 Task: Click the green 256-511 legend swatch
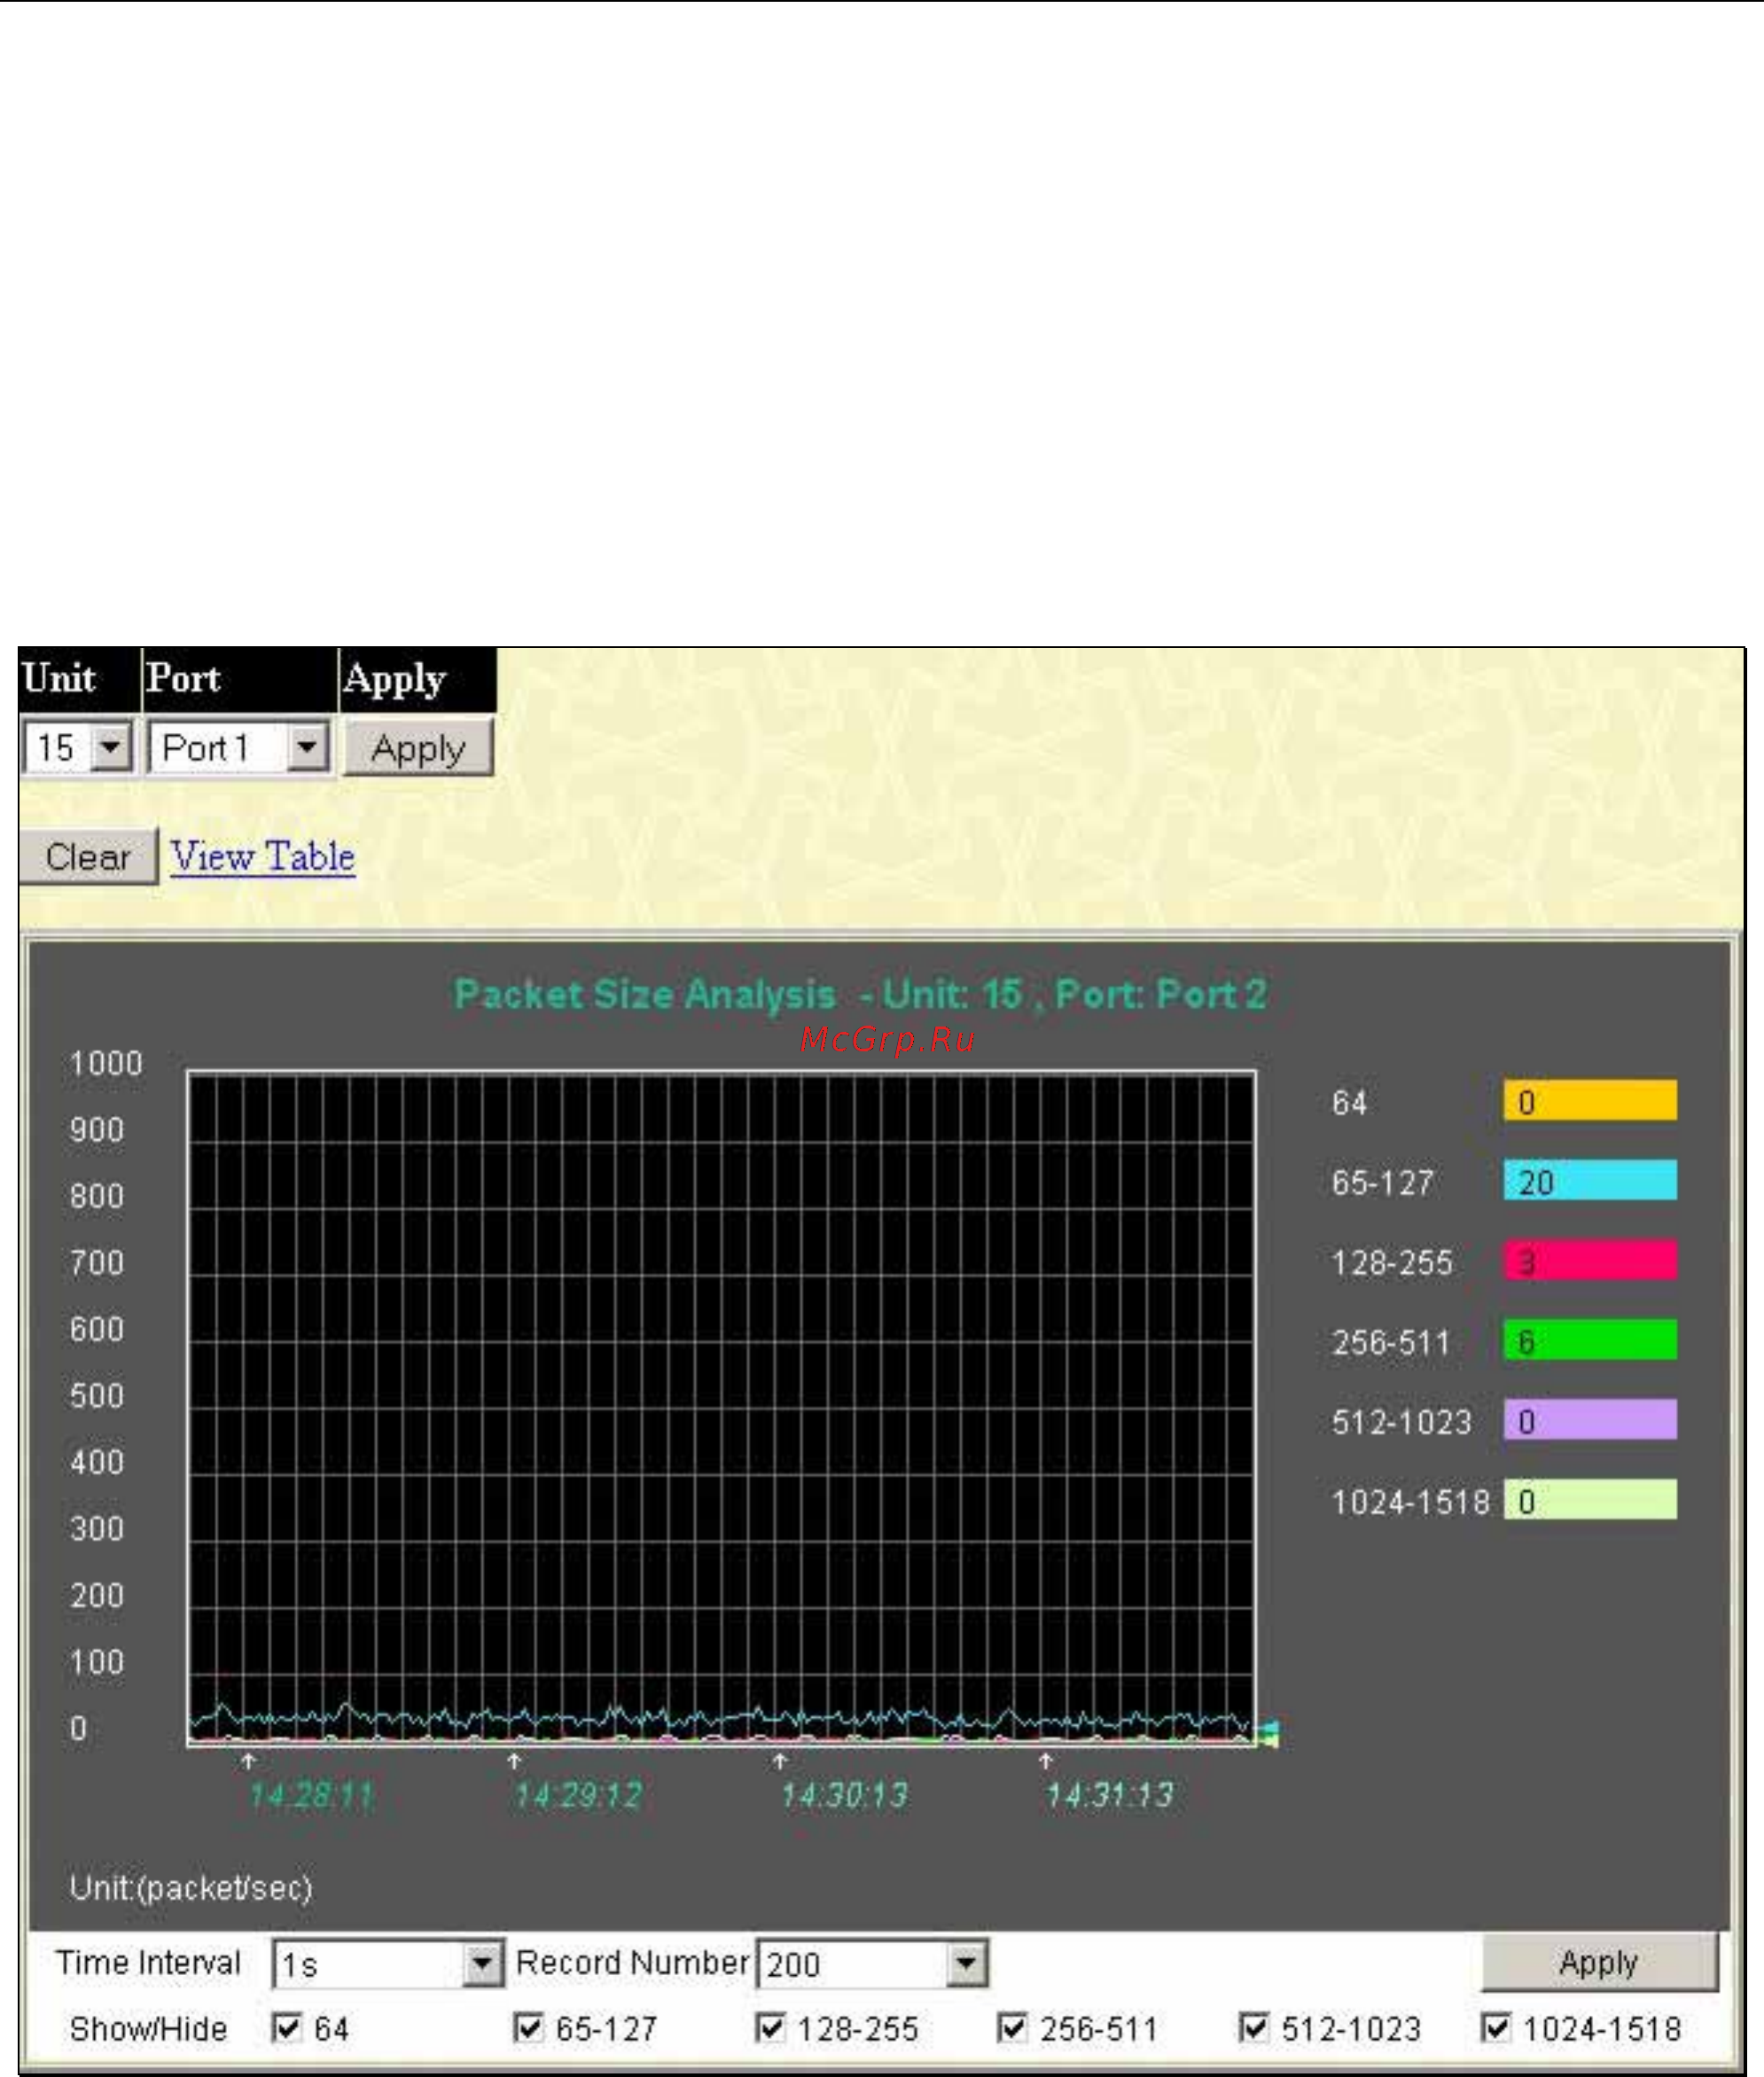(1590, 1340)
